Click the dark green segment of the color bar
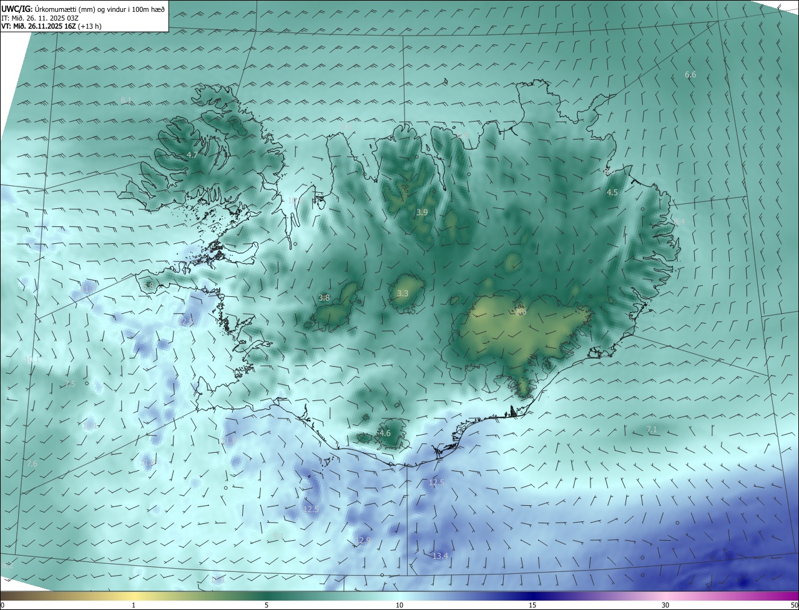Viewport: 799px width, 610px height. [x=267, y=596]
